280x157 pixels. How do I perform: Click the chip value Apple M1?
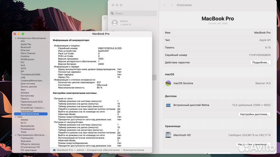pos(265,40)
